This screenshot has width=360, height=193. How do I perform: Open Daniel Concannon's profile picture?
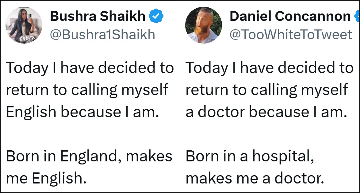(204, 25)
